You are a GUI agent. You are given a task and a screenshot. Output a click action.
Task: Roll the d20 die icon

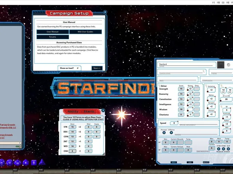[2, 163]
